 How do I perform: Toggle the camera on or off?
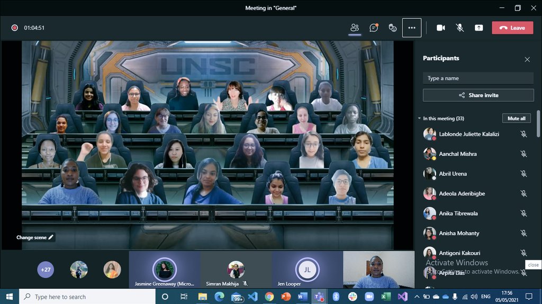tap(441, 27)
